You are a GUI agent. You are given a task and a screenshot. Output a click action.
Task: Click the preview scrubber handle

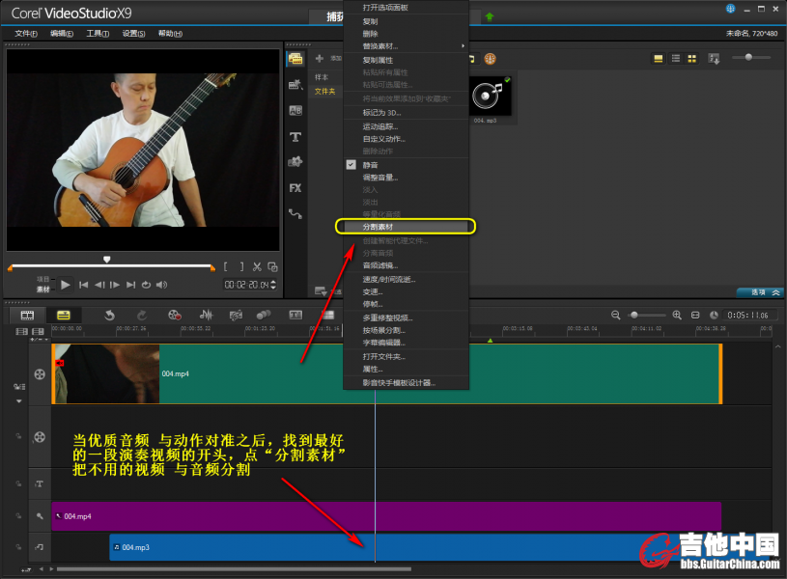tap(106, 259)
